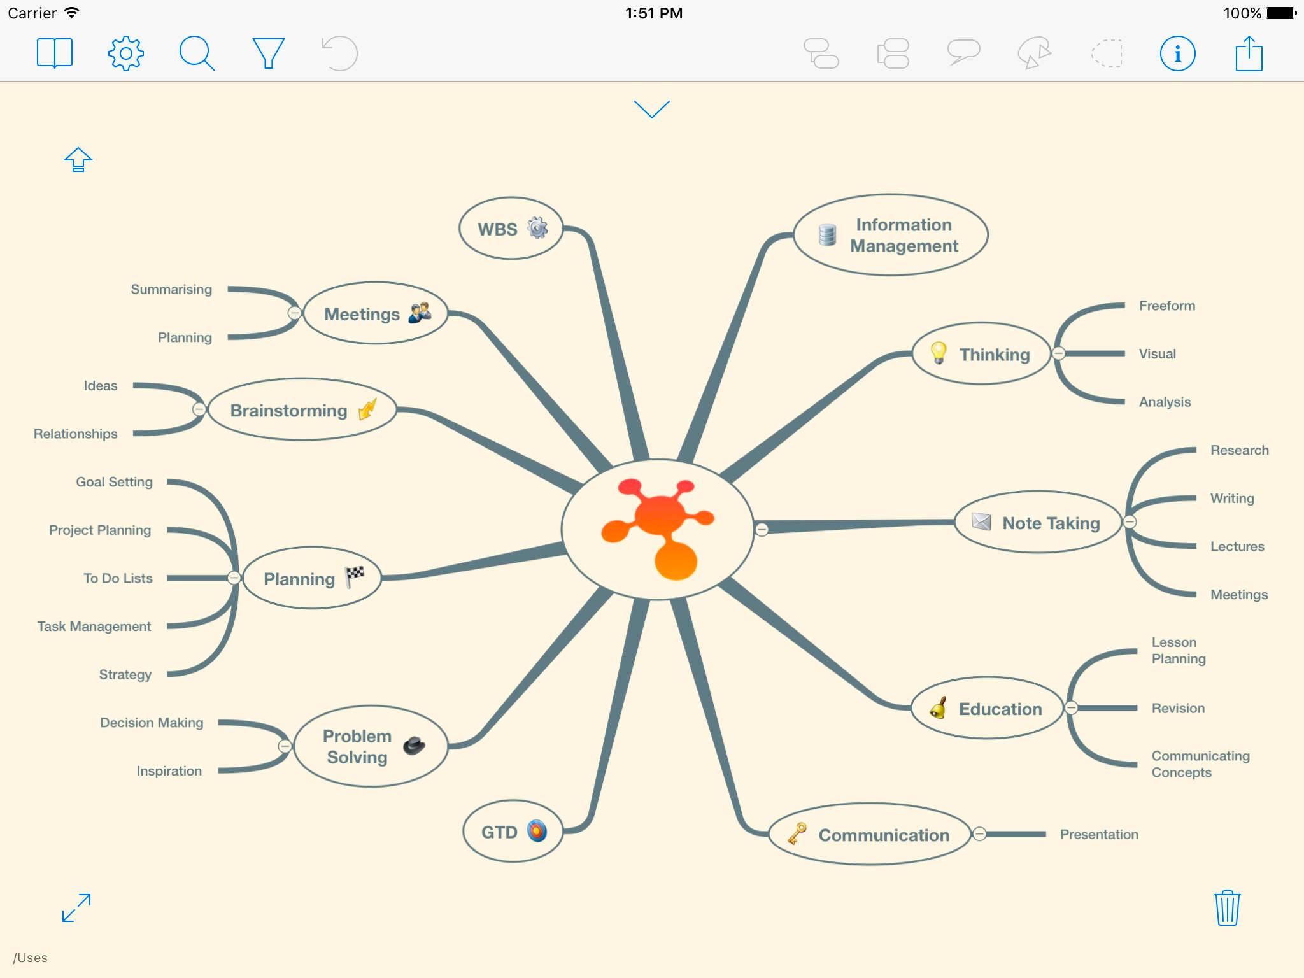Tap the undo arrow
1304x978 pixels.
[x=339, y=53]
